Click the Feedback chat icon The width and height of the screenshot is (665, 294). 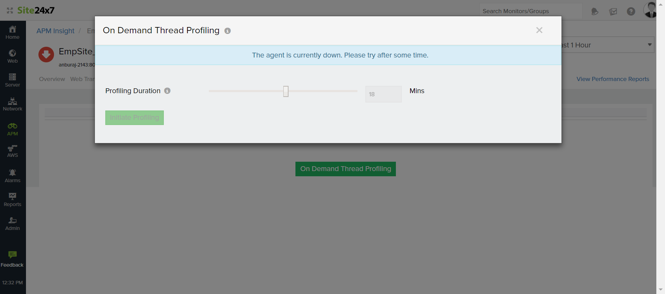click(x=12, y=255)
